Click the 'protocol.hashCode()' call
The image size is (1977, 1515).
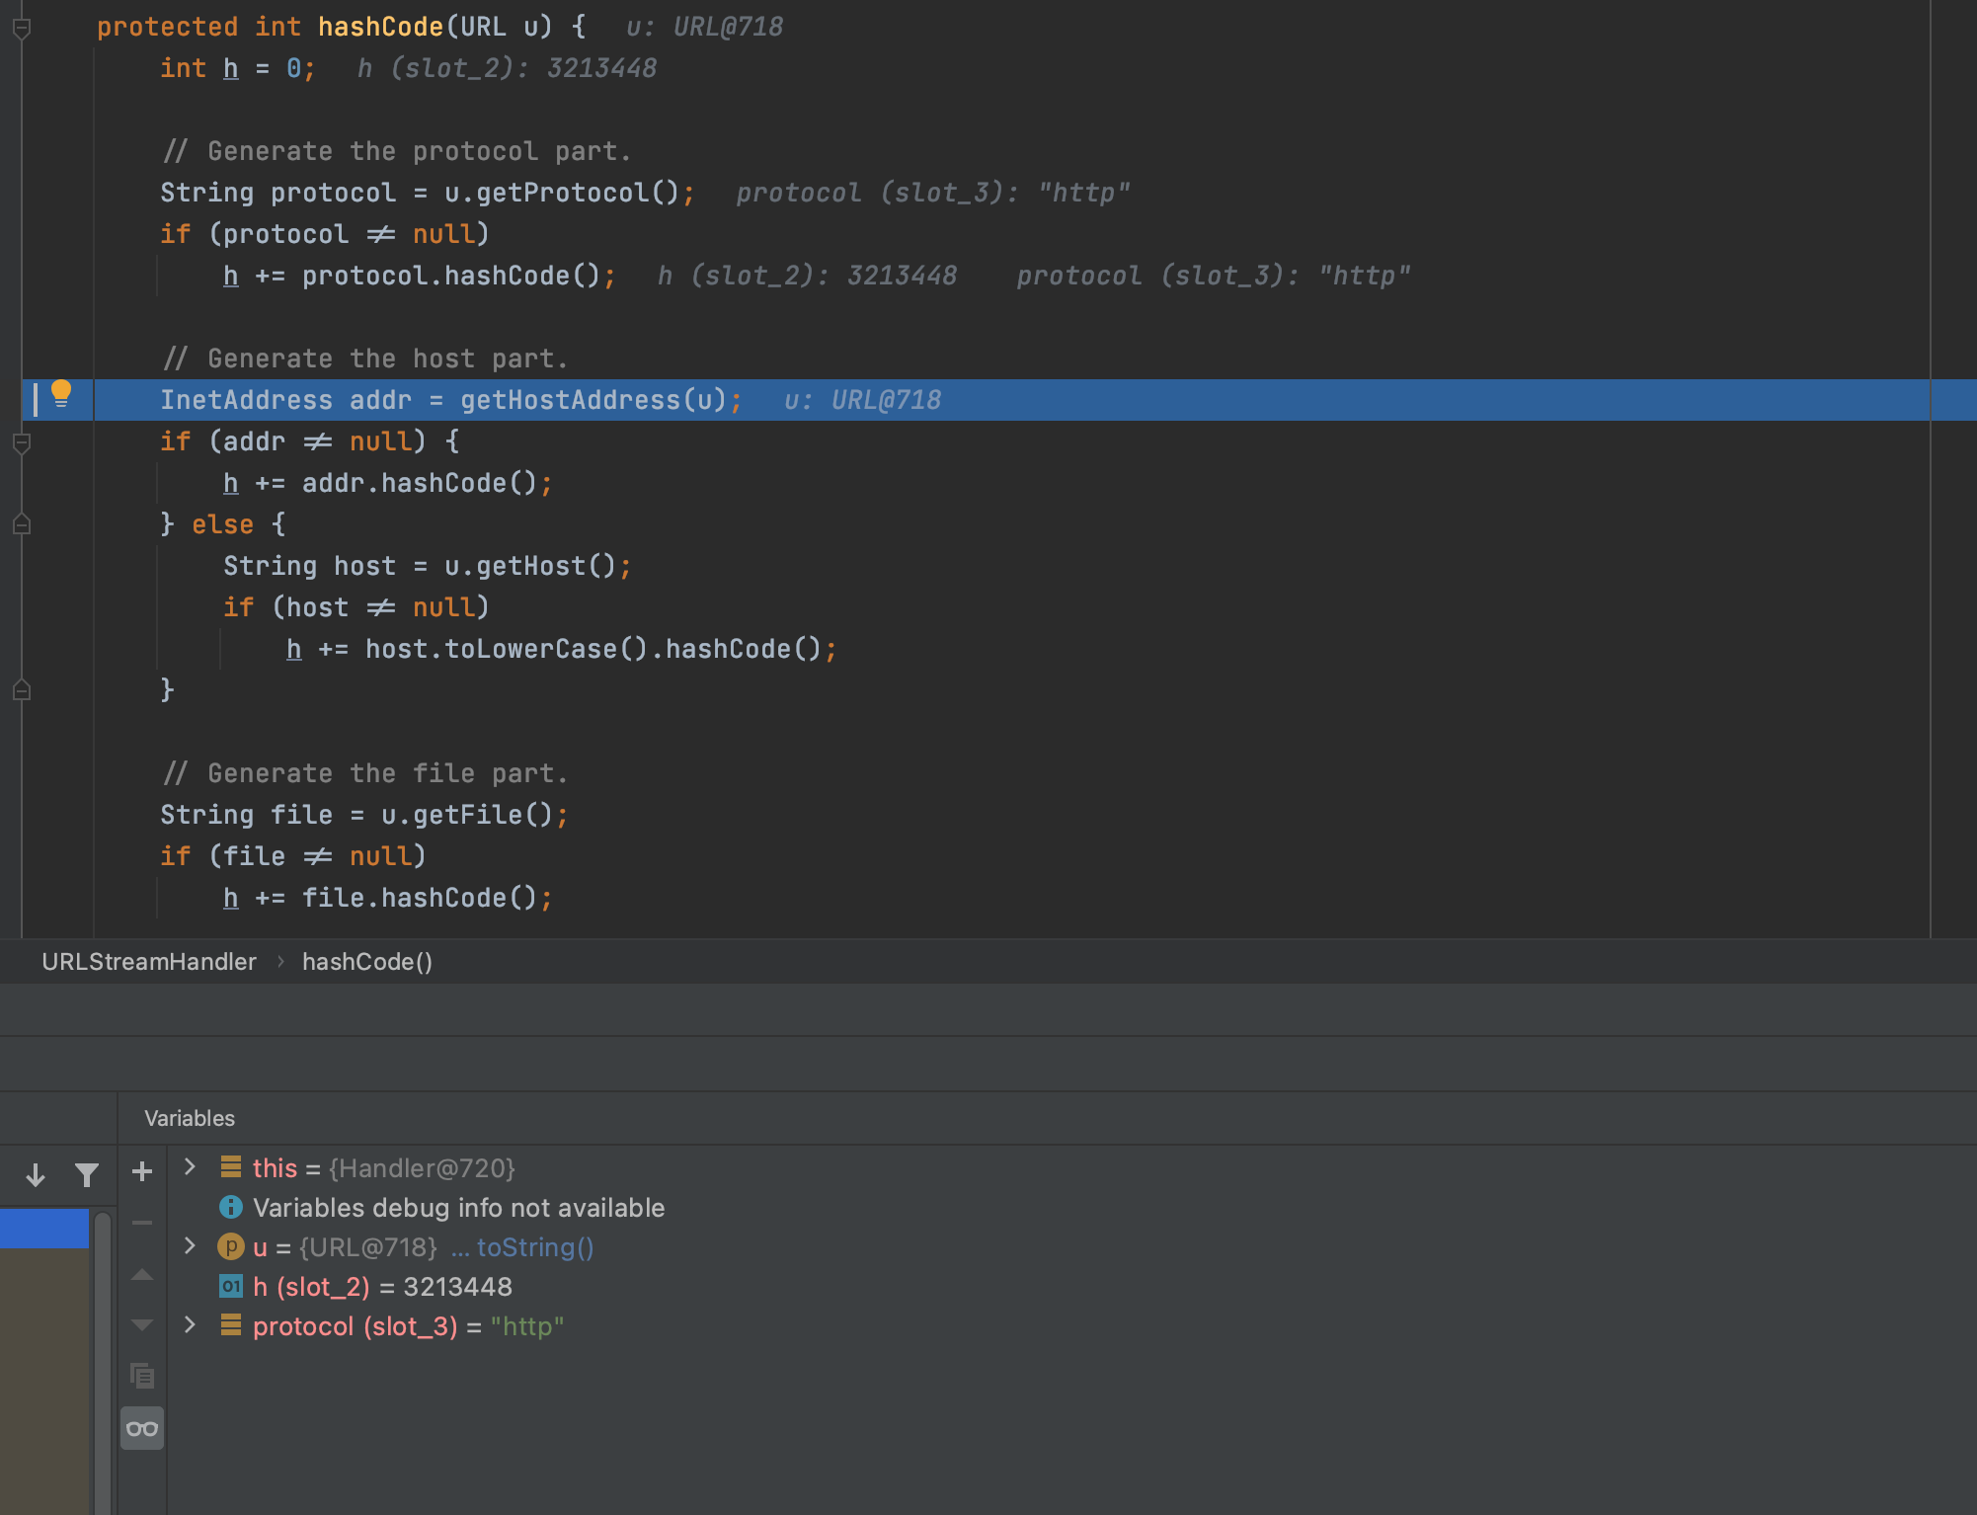[x=451, y=276]
